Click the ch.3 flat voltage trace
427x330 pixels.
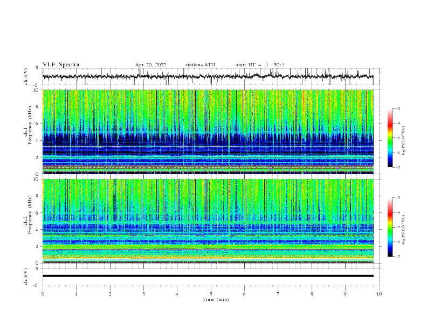[x=208, y=276]
